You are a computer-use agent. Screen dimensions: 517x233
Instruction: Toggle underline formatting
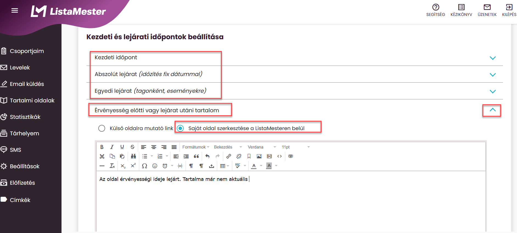[x=122, y=147]
